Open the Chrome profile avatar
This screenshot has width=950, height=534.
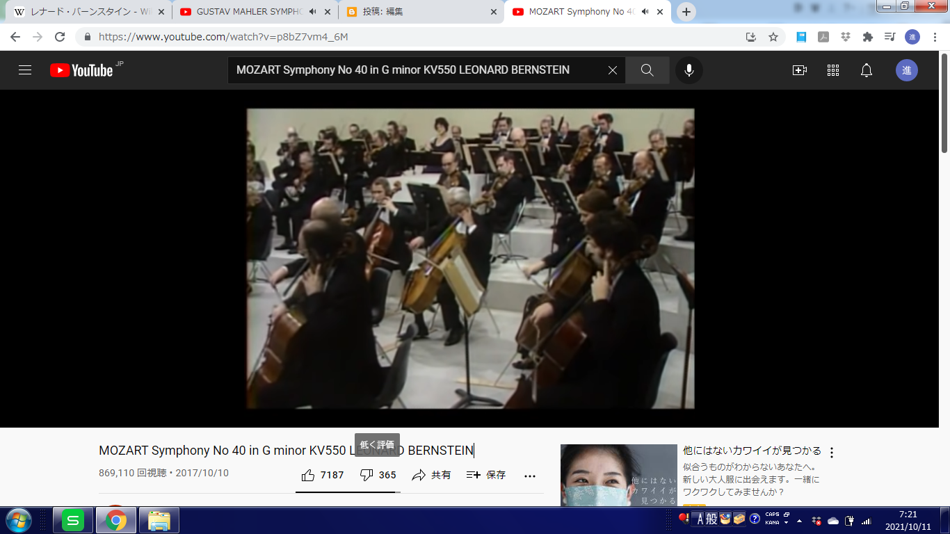point(912,37)
